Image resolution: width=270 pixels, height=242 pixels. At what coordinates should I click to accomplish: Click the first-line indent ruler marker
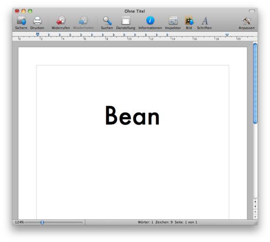coord(38,34)
